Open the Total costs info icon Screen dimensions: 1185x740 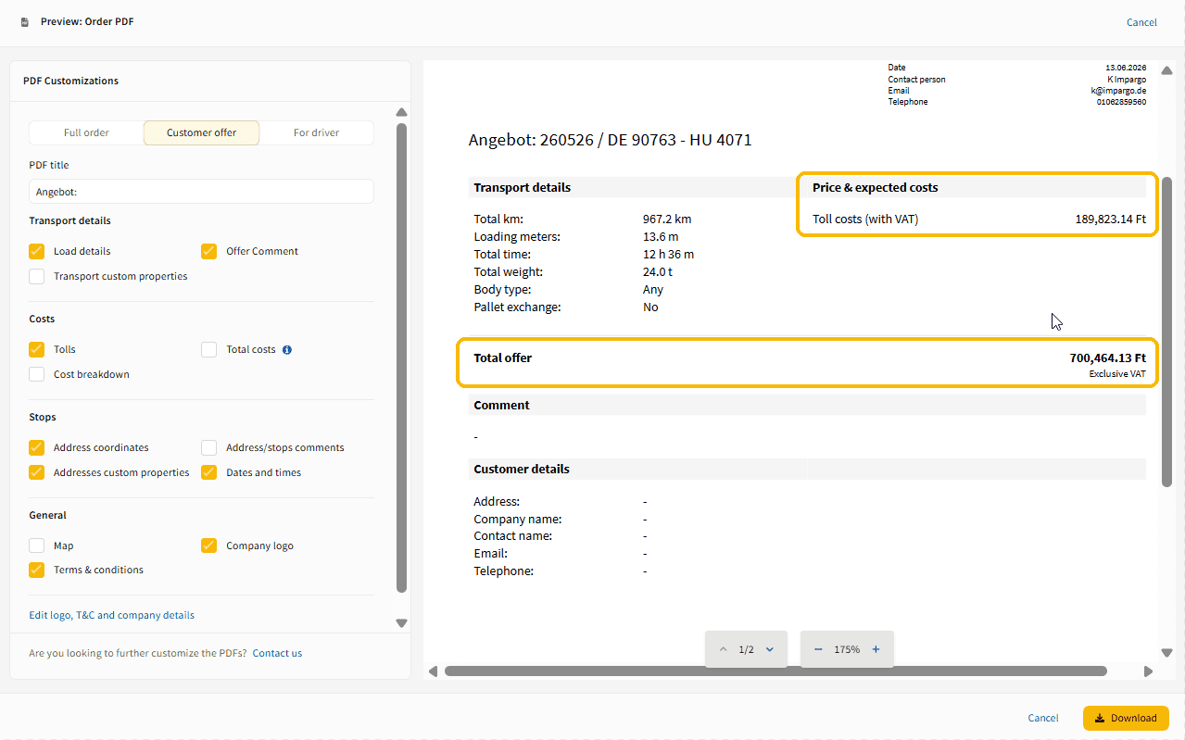coord(287,350)
